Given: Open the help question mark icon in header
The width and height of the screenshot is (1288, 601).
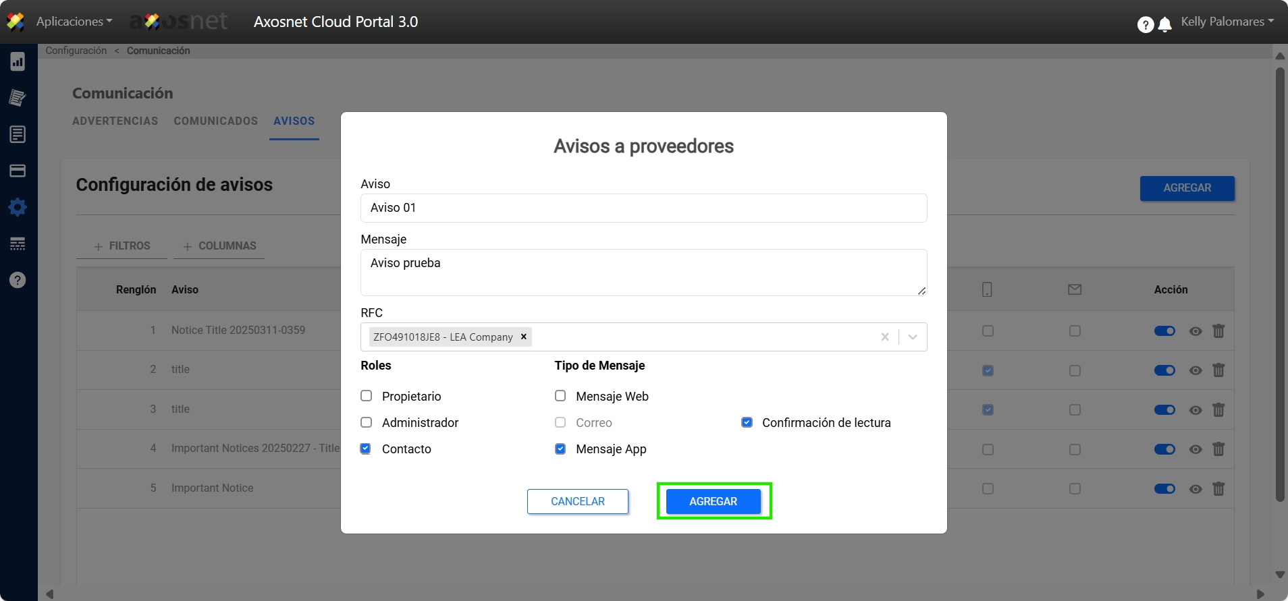Looking at the screenshot, I should (x=1145, y=25).
